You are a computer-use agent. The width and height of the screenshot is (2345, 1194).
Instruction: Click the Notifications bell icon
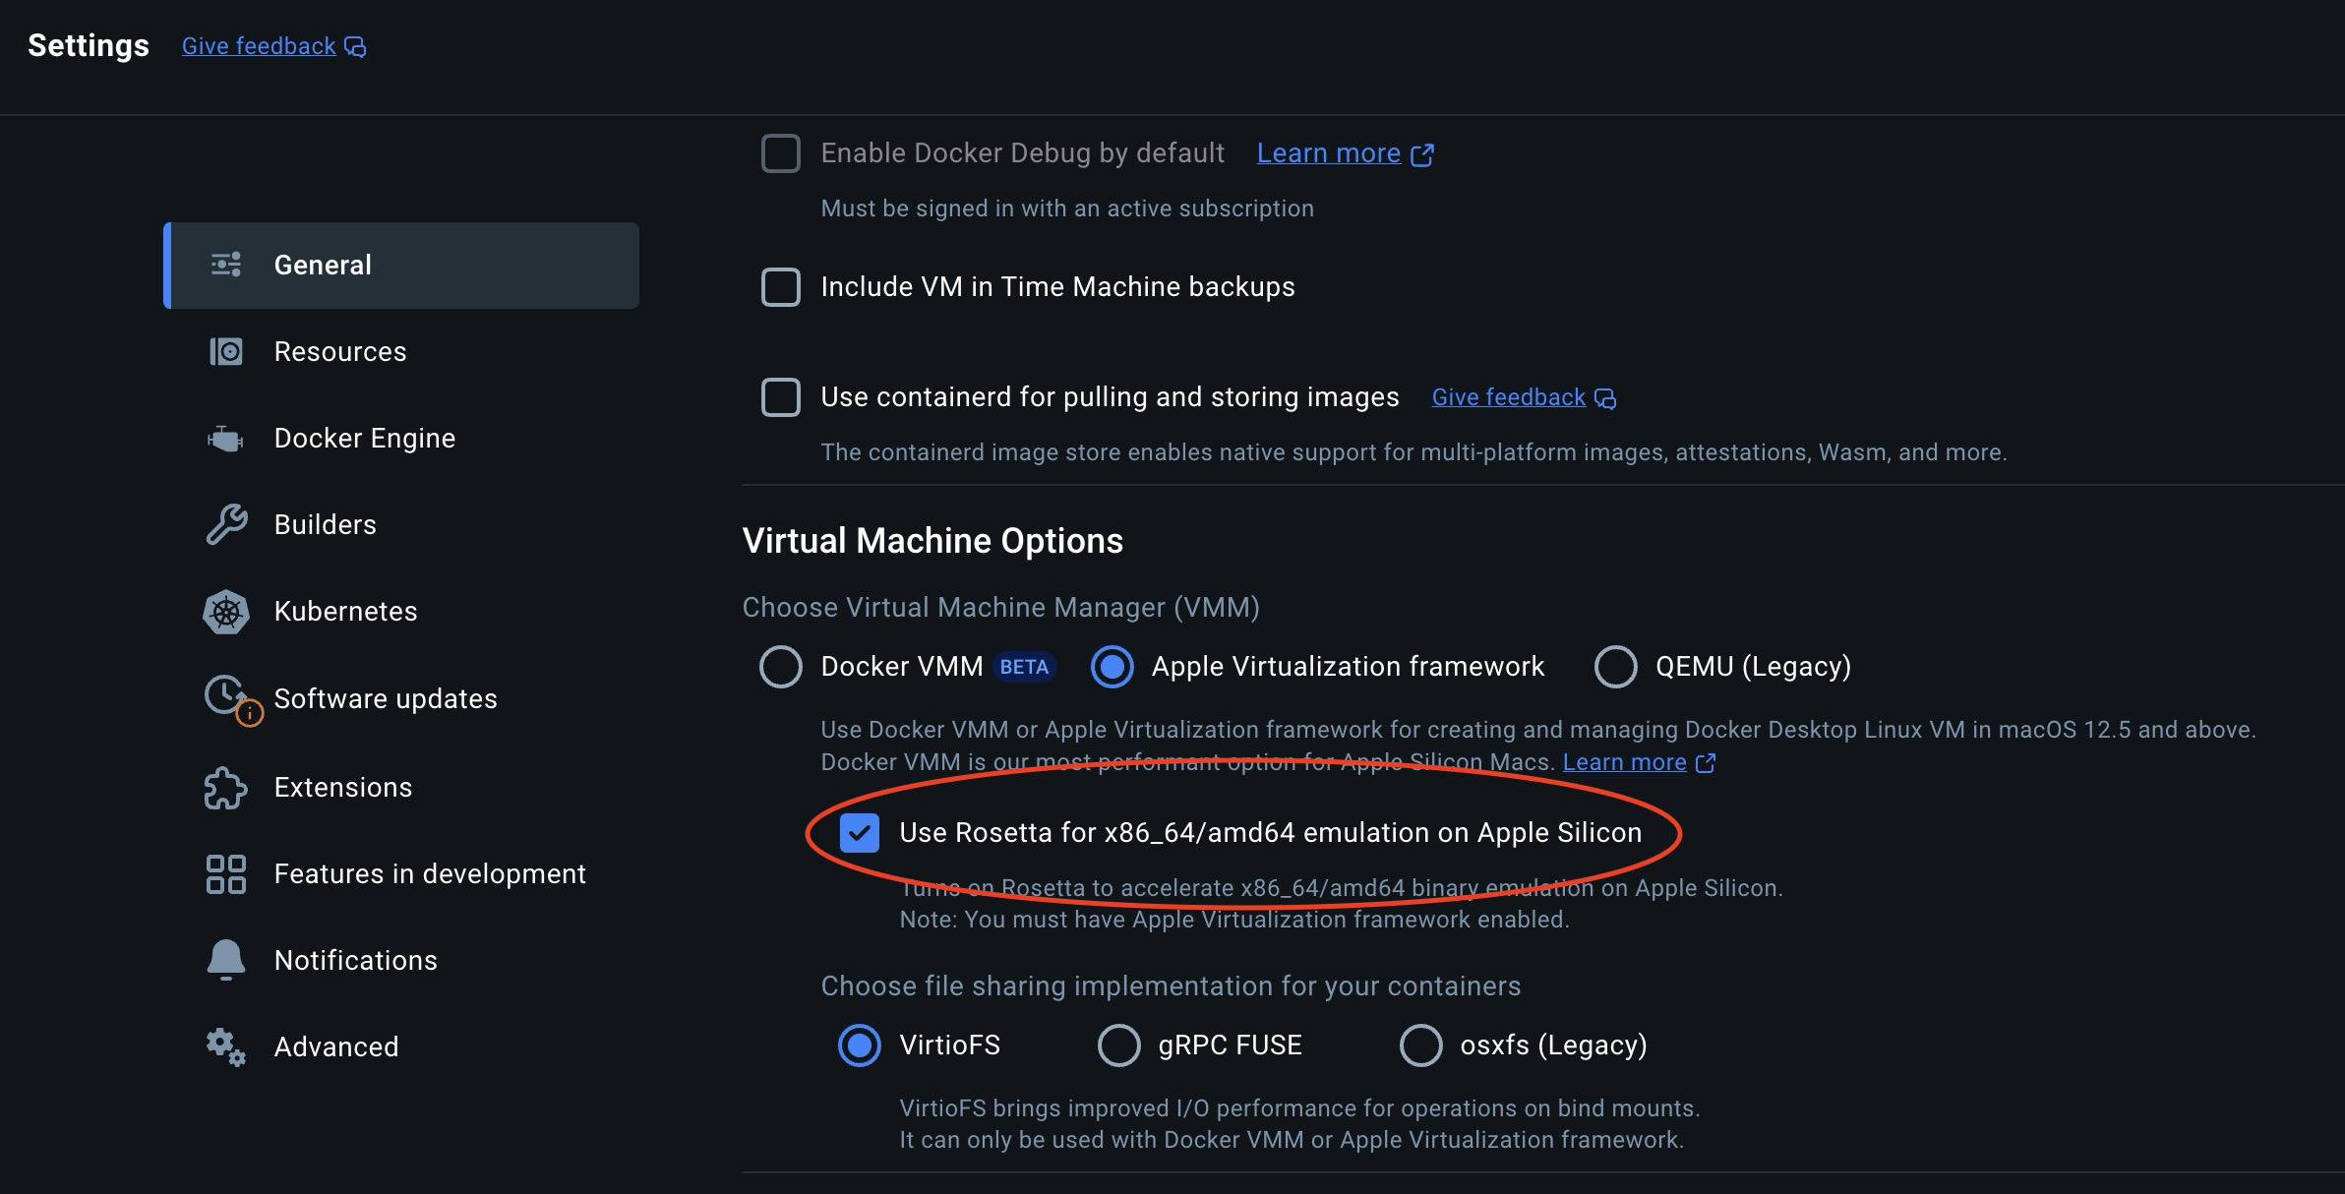pyautogui.click(x=226, y=960)
